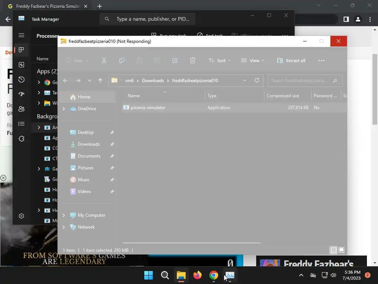Open Chrome from the taskbar
This screenshot has height=284, width=378.
(214, 275)
